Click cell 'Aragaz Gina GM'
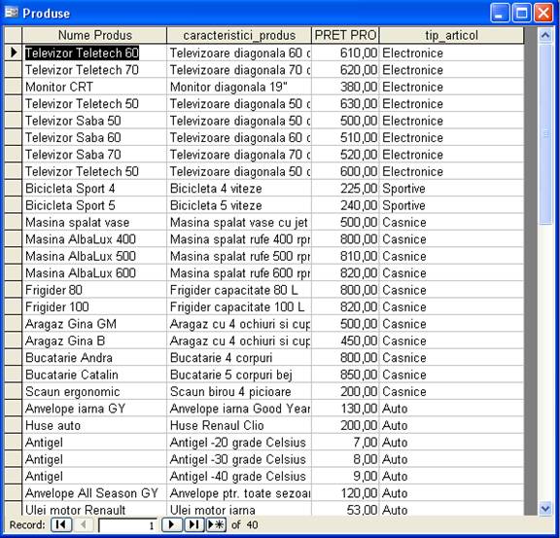The width and height of the screenshot is (560, 538). (x=94, y=324)
